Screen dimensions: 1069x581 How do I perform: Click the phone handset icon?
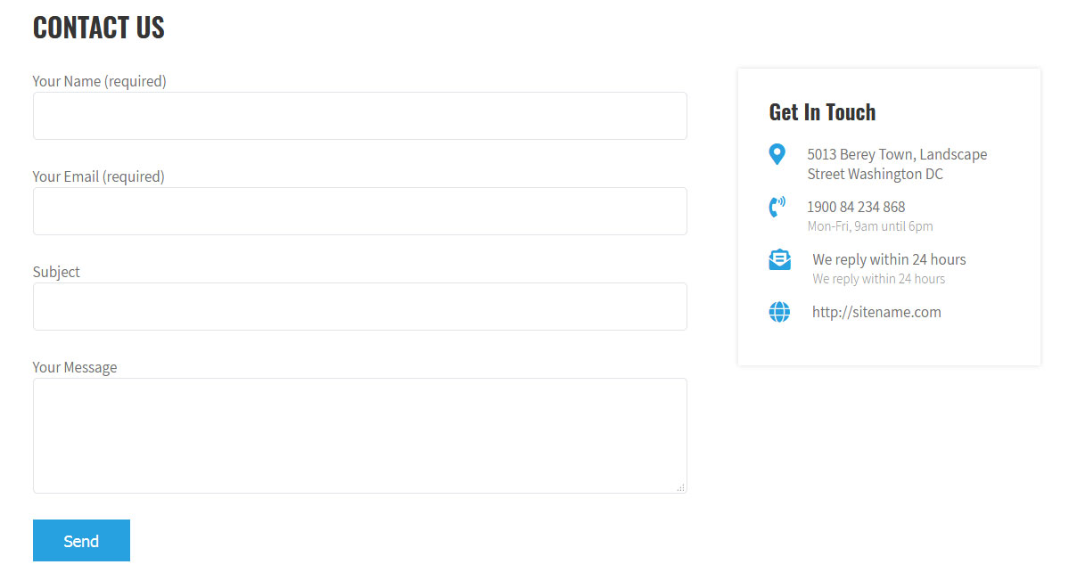point(777,207)
